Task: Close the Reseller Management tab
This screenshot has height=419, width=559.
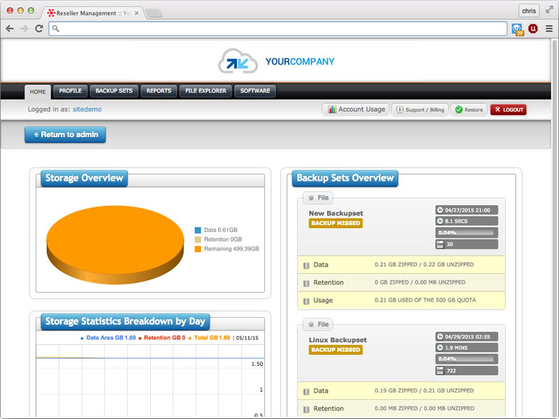Action: (136, 13)
